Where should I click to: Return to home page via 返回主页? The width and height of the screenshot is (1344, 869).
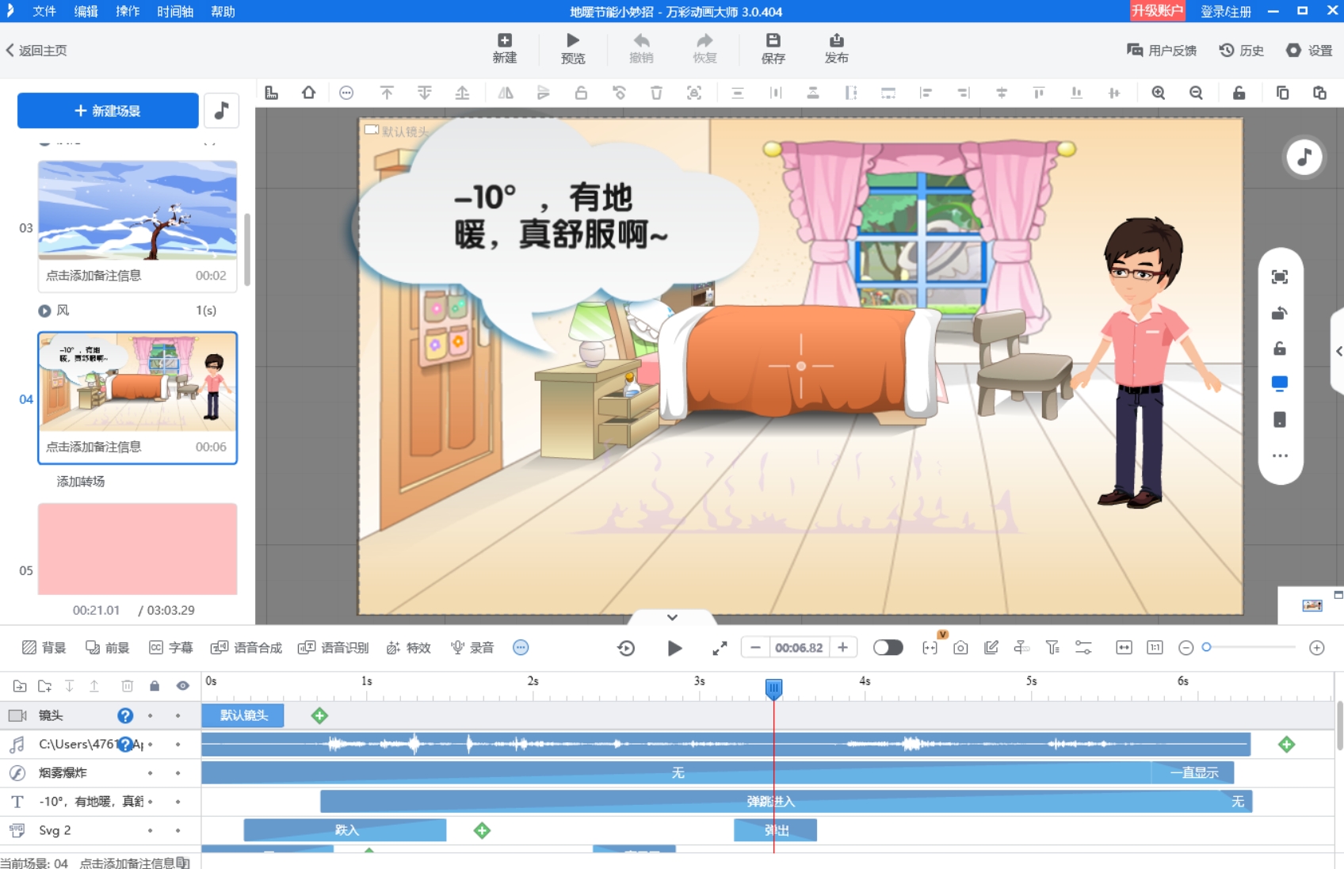pos(36,50)
